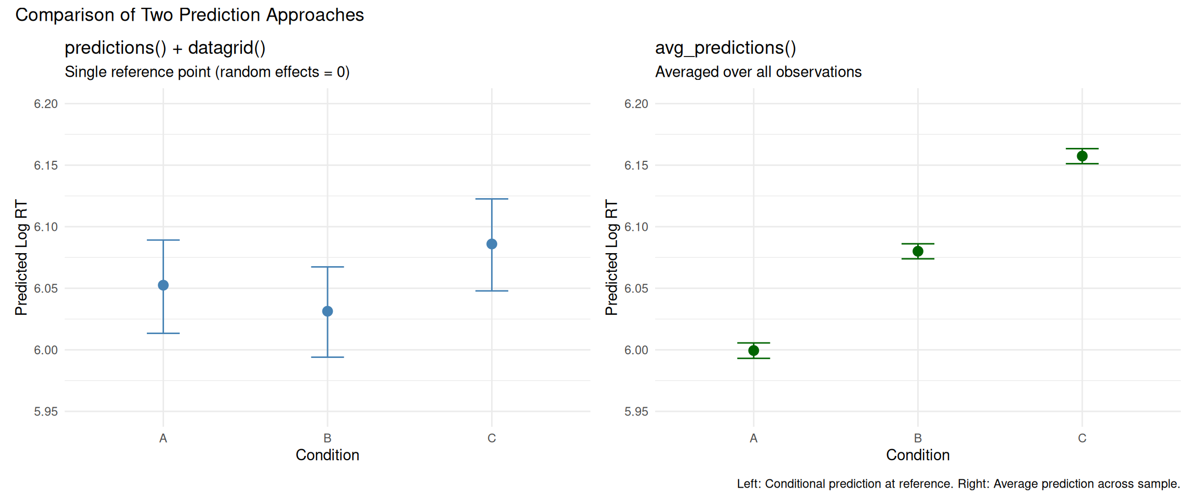Click the upper error bar cap of blue C
The image size is (1196, 498).
coord(492,199)
